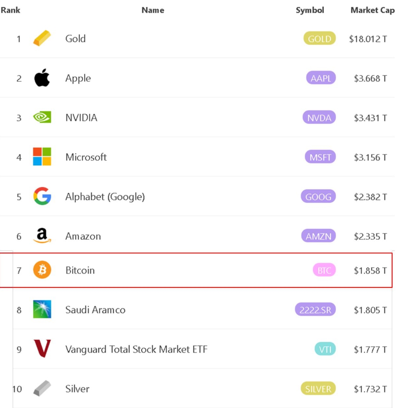Select the orange Bitcoin logo
Viewport: 399px width, 408px height.
[x=42, y=270]
